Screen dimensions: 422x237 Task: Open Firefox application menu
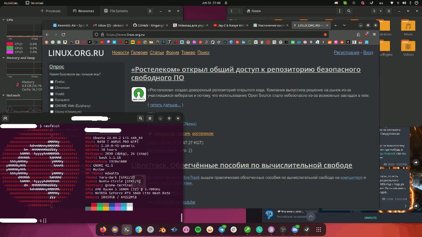(374, 35)
